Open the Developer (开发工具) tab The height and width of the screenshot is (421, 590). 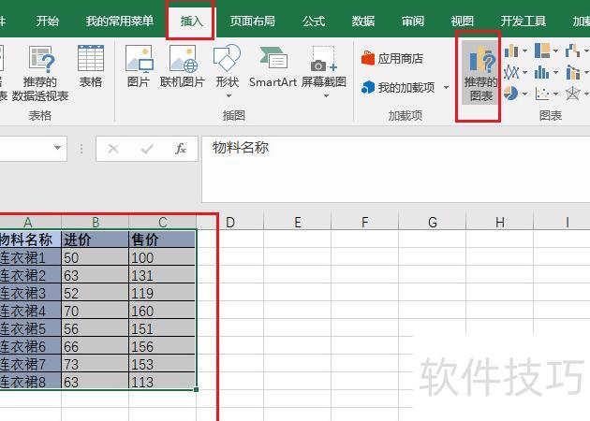coord(524,21)
